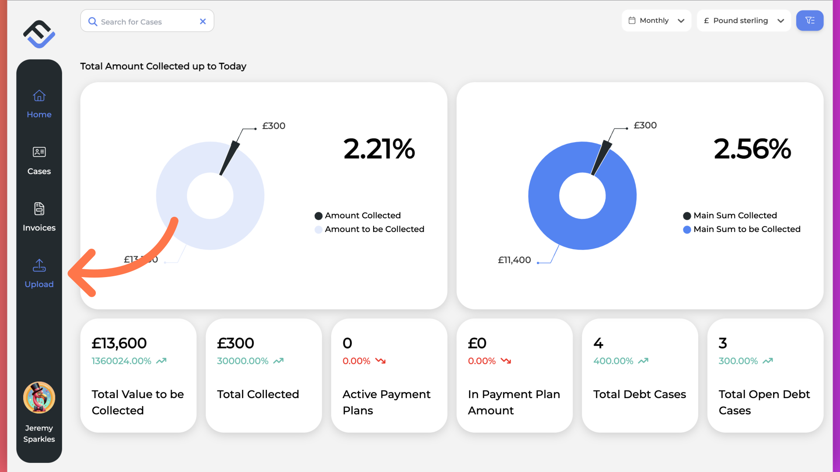This screenshot has width=840, height=472.
Task: Click the Search for Cases input field
Action: pos(147,21)
